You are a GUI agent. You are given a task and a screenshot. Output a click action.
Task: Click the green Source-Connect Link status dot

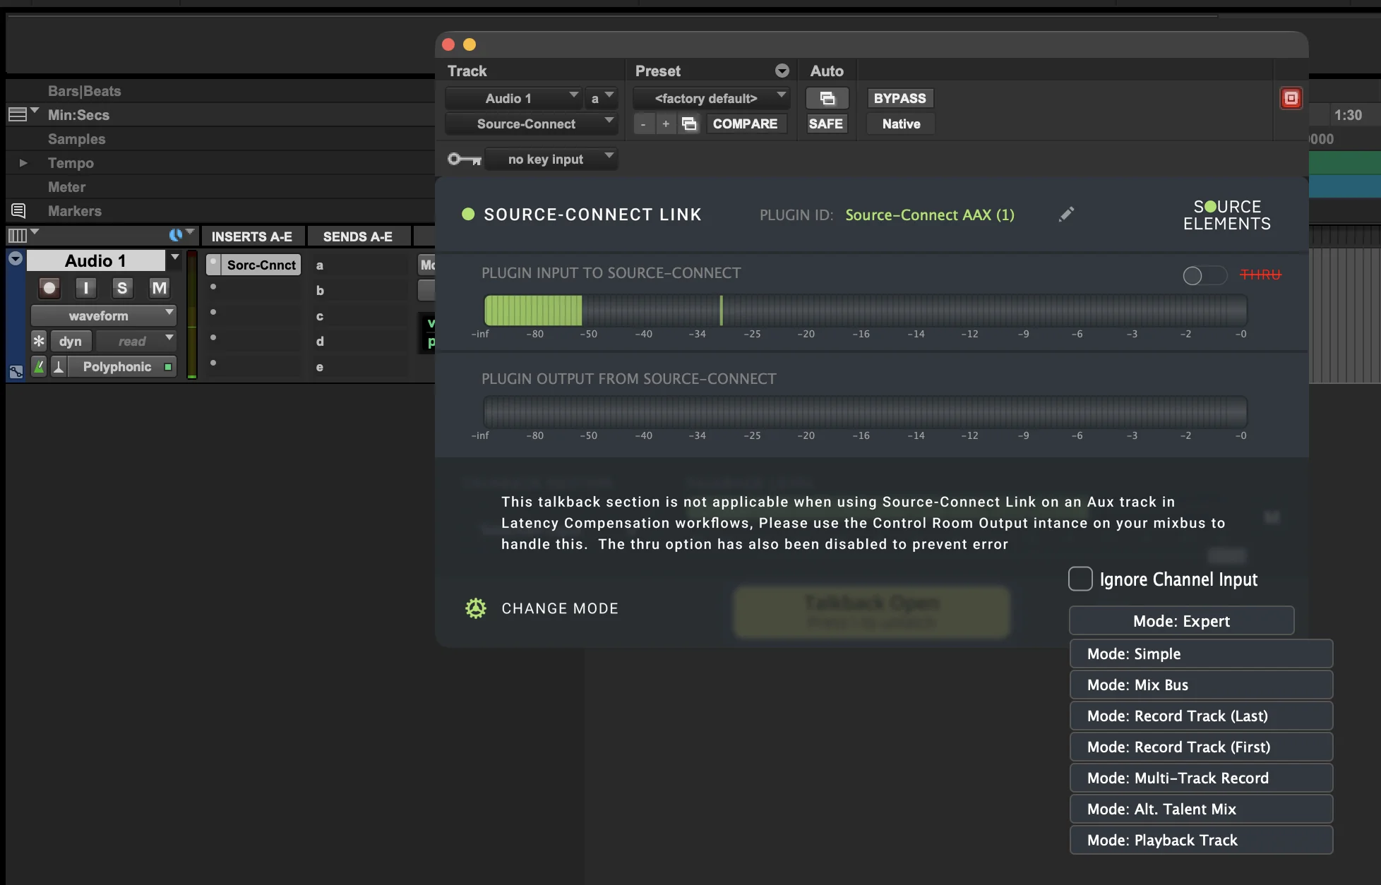(467, 214)
